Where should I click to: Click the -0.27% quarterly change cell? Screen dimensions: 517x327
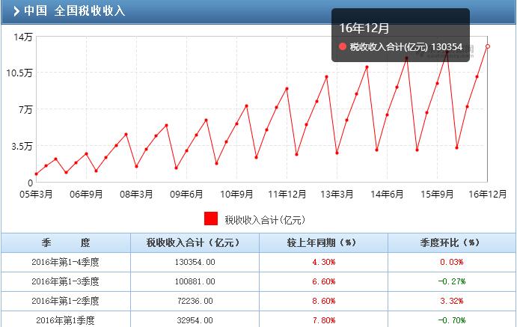coord(451,282)
